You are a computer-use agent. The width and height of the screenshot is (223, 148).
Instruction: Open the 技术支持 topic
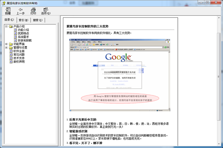point(19,58)
